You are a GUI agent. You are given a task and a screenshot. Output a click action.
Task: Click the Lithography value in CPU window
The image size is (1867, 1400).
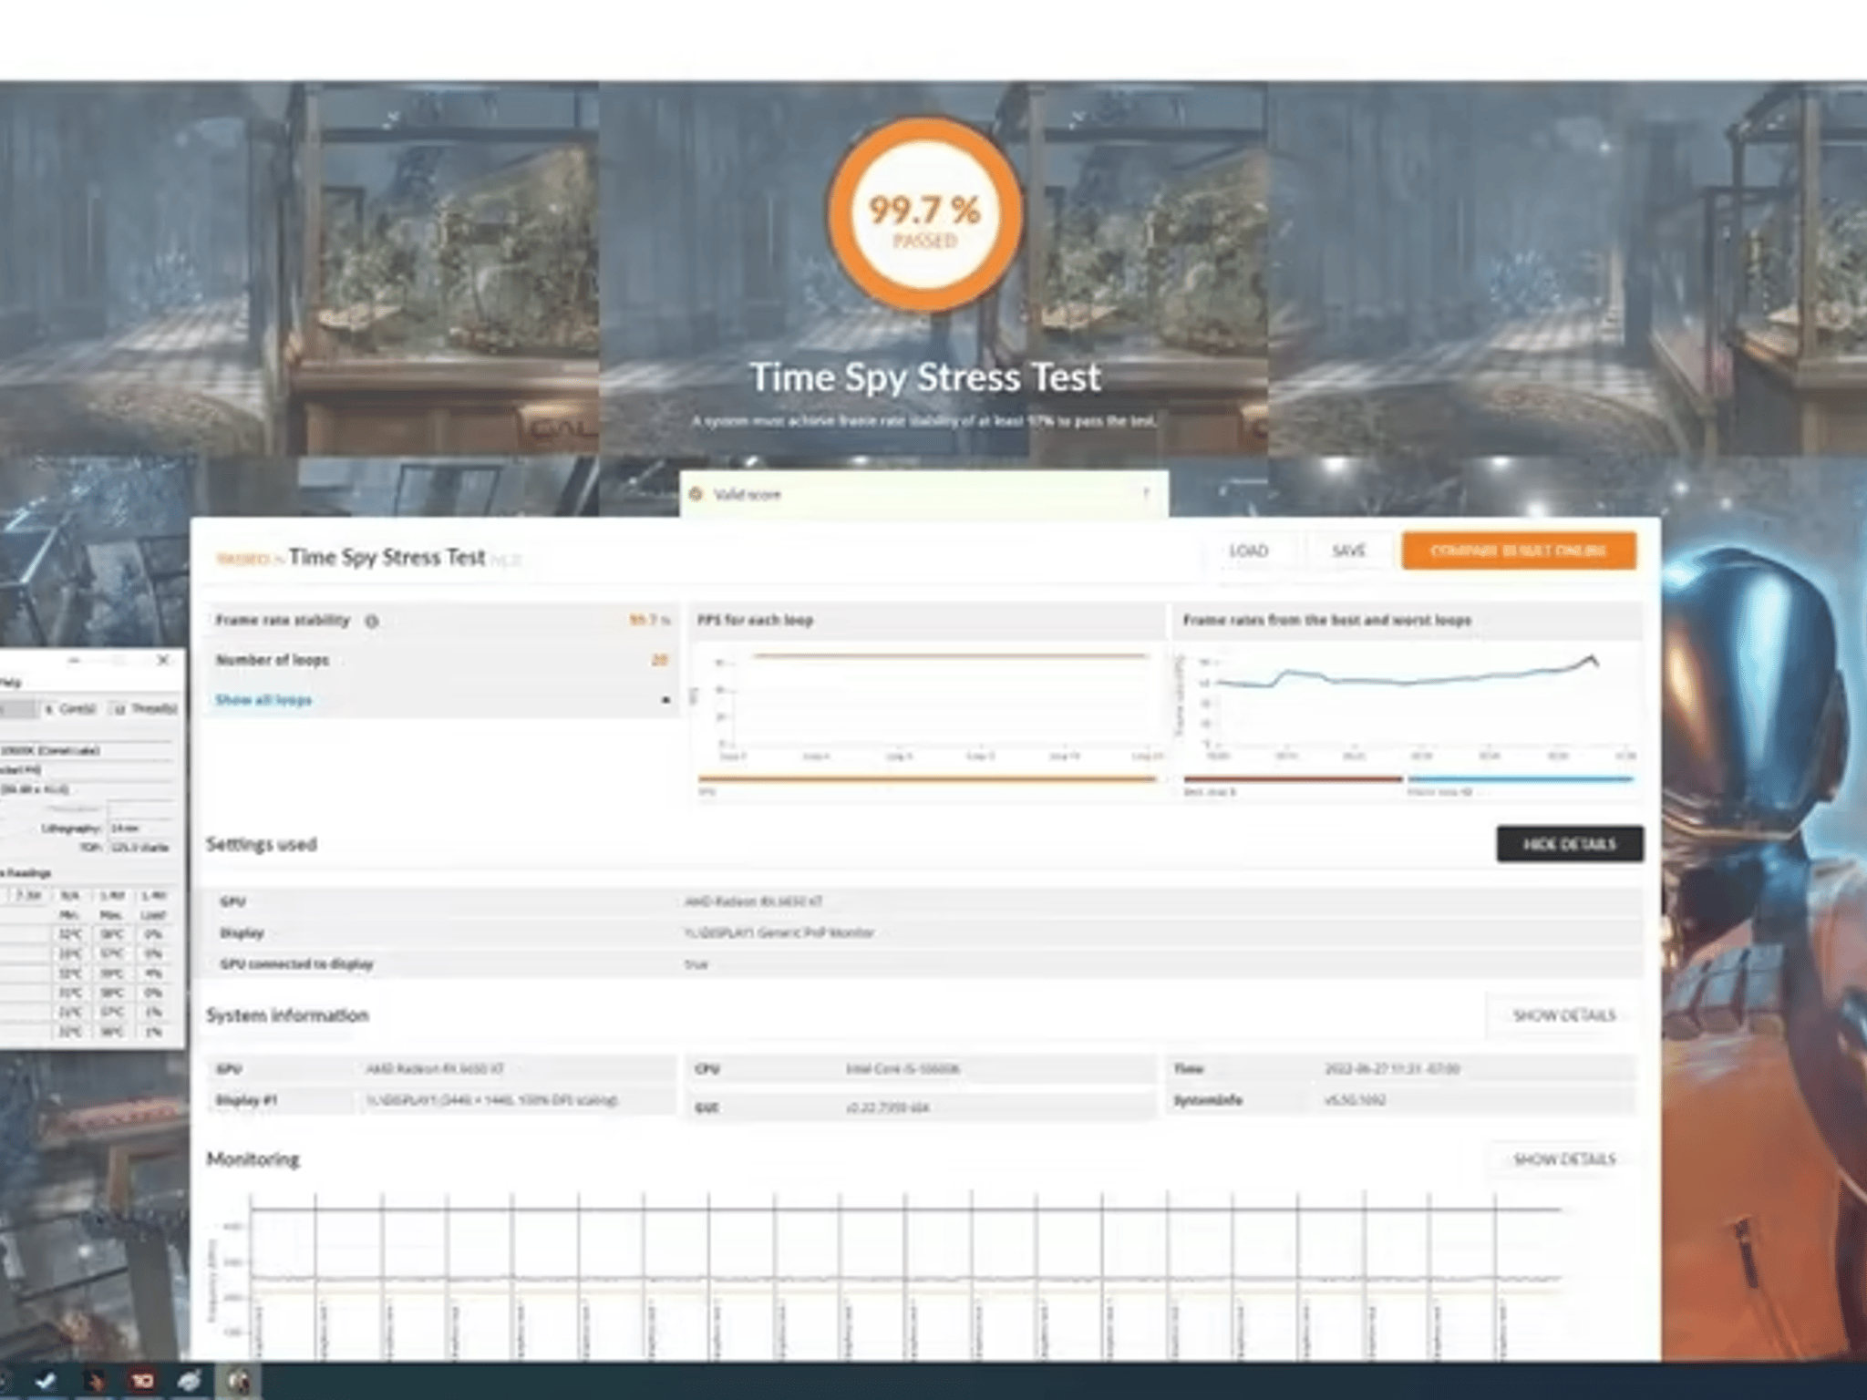[139, 829]
